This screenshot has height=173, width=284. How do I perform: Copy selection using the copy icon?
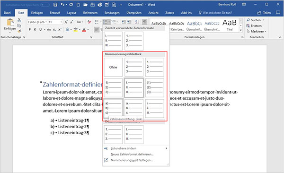pos(19,26)
